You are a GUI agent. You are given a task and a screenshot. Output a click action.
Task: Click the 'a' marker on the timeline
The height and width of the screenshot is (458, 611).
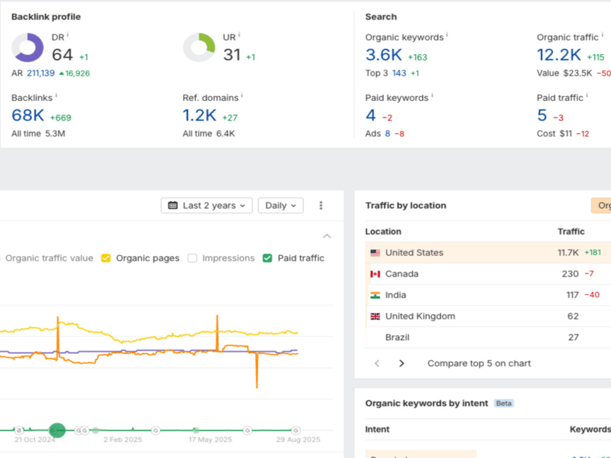click(19, 430)
